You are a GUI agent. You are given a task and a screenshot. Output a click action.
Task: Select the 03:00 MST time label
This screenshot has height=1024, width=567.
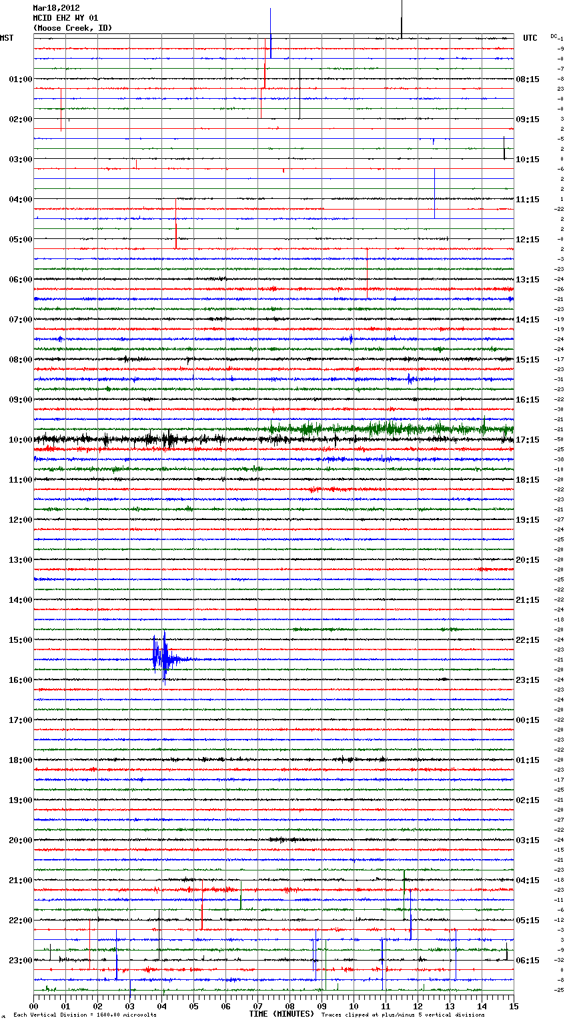pyautogui.click(x=21, y=160)
